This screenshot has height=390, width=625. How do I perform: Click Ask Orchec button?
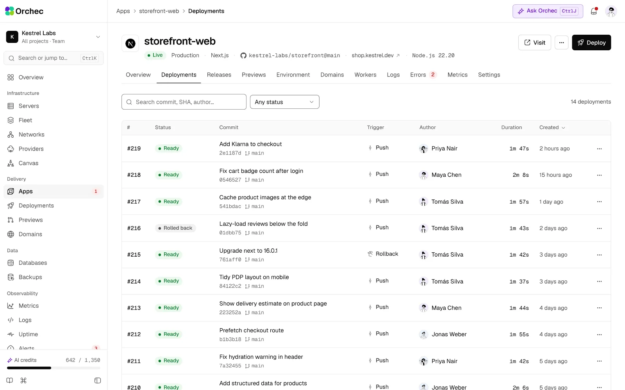548,11
